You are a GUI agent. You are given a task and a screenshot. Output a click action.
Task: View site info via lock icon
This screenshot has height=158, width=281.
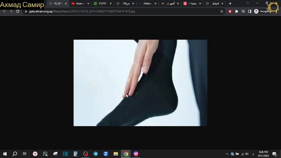point(26,11)
